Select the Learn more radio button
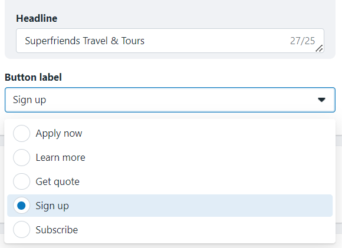Screen dimensions: 342x248 [21, 157]
